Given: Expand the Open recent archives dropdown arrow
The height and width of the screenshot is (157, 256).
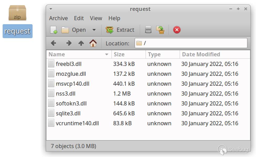Looking at the screenshot, I should point(94,30).
